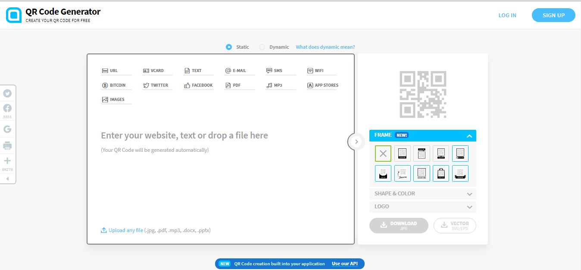This screenshot has width=581, height=270.
Task: Select the Static radio button
Action: pos(229,47)
